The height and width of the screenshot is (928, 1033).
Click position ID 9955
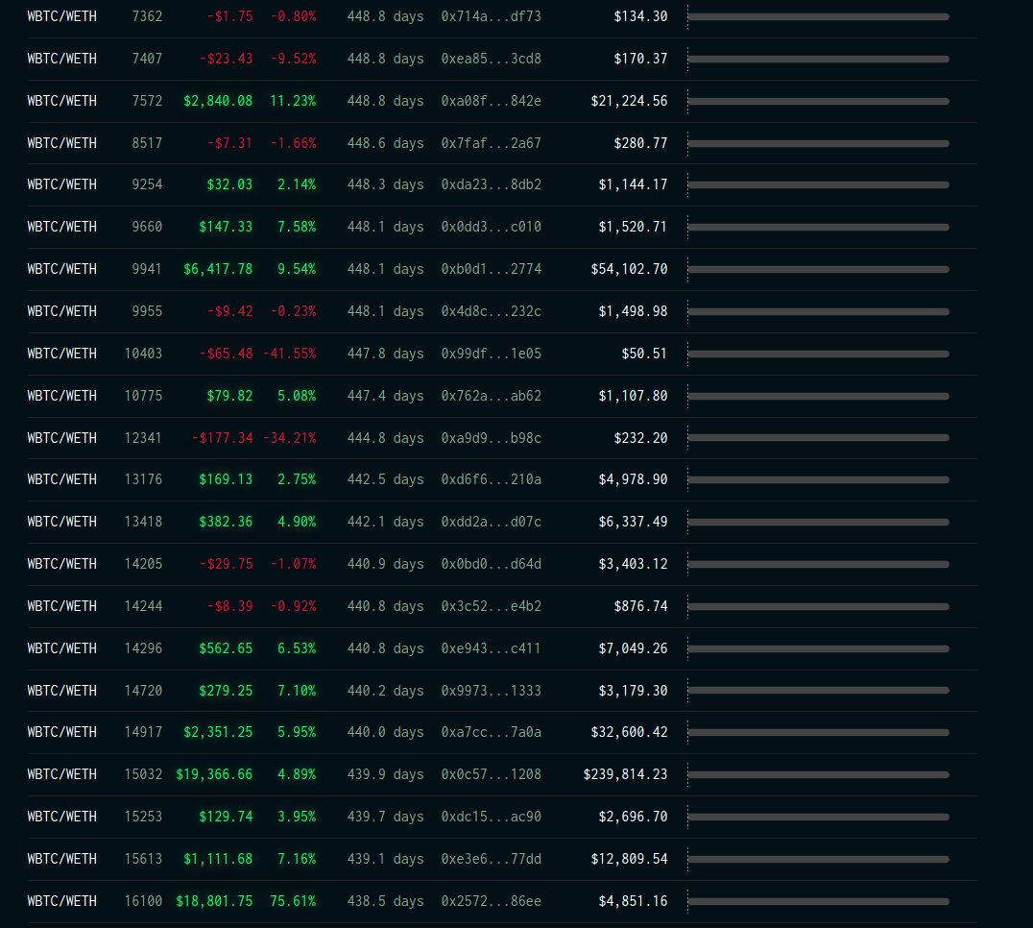tap(147, 311)
